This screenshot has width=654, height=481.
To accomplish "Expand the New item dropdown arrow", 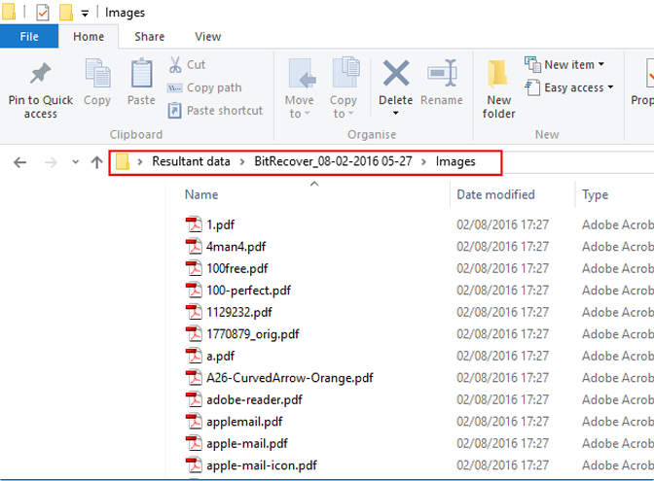I will click(601, 64).
